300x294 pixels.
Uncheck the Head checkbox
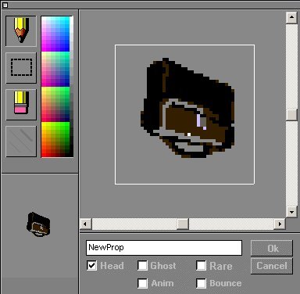click(x=91, y=266)
